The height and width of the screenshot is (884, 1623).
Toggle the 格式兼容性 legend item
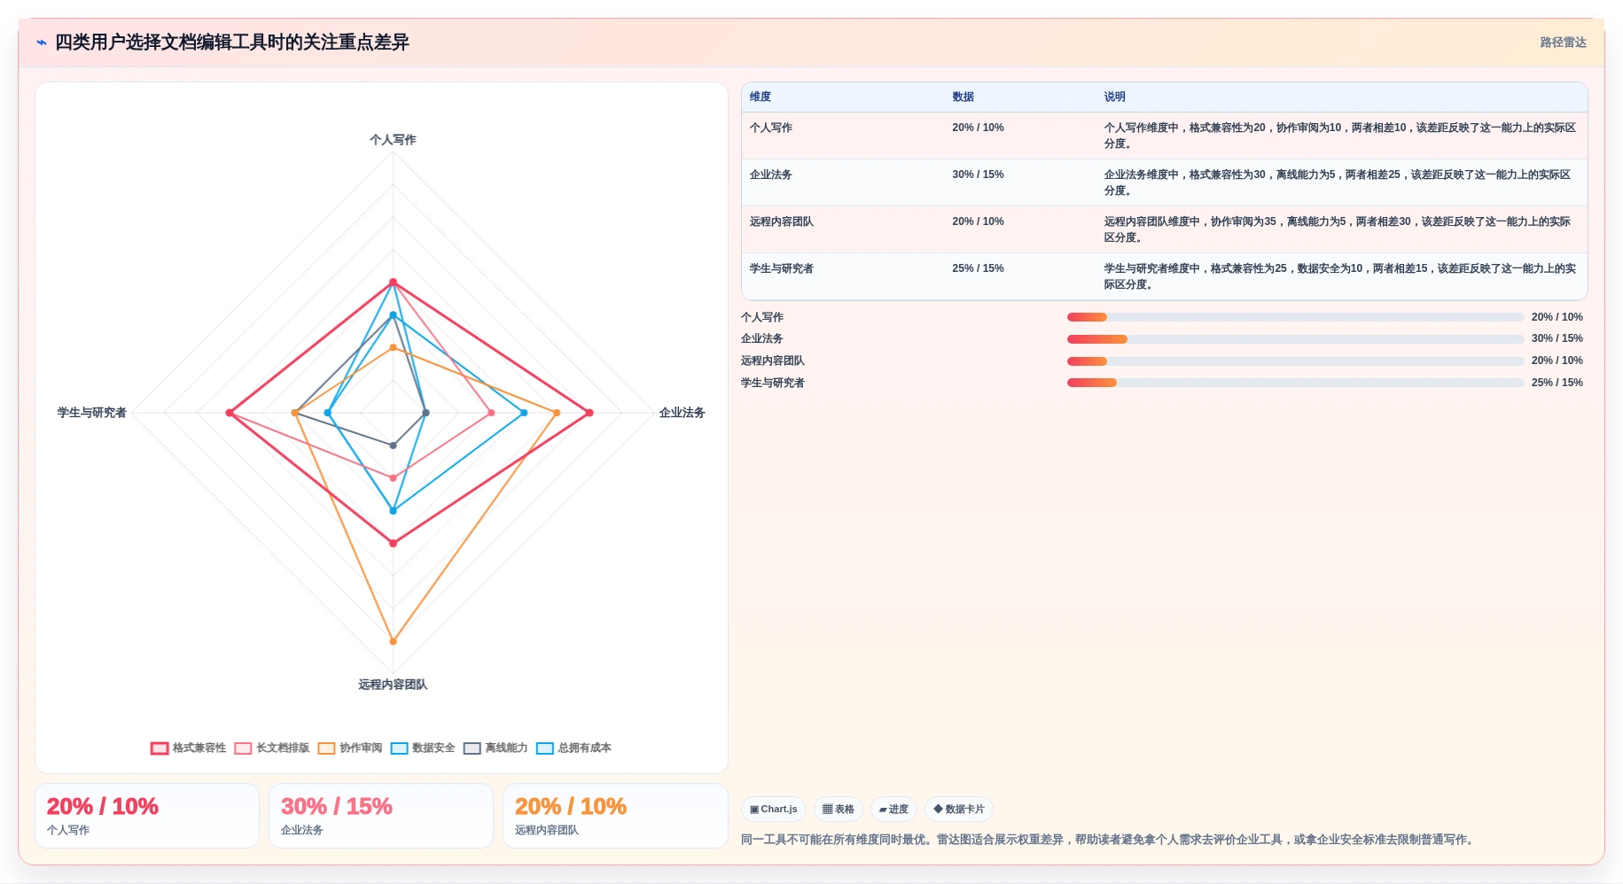pyautogui.click(x=188, y=748)
